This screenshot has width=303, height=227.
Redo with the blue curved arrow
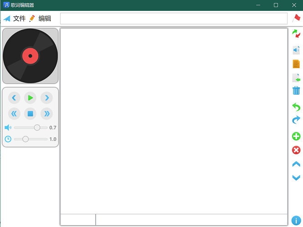pyautogui.click(x=296, y=120)
